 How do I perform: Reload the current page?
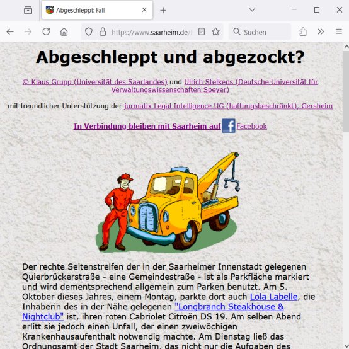click(x=46, y=32)
